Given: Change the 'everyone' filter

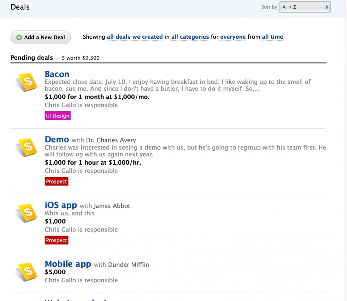Looking at the screenshot, I should 233,37.
